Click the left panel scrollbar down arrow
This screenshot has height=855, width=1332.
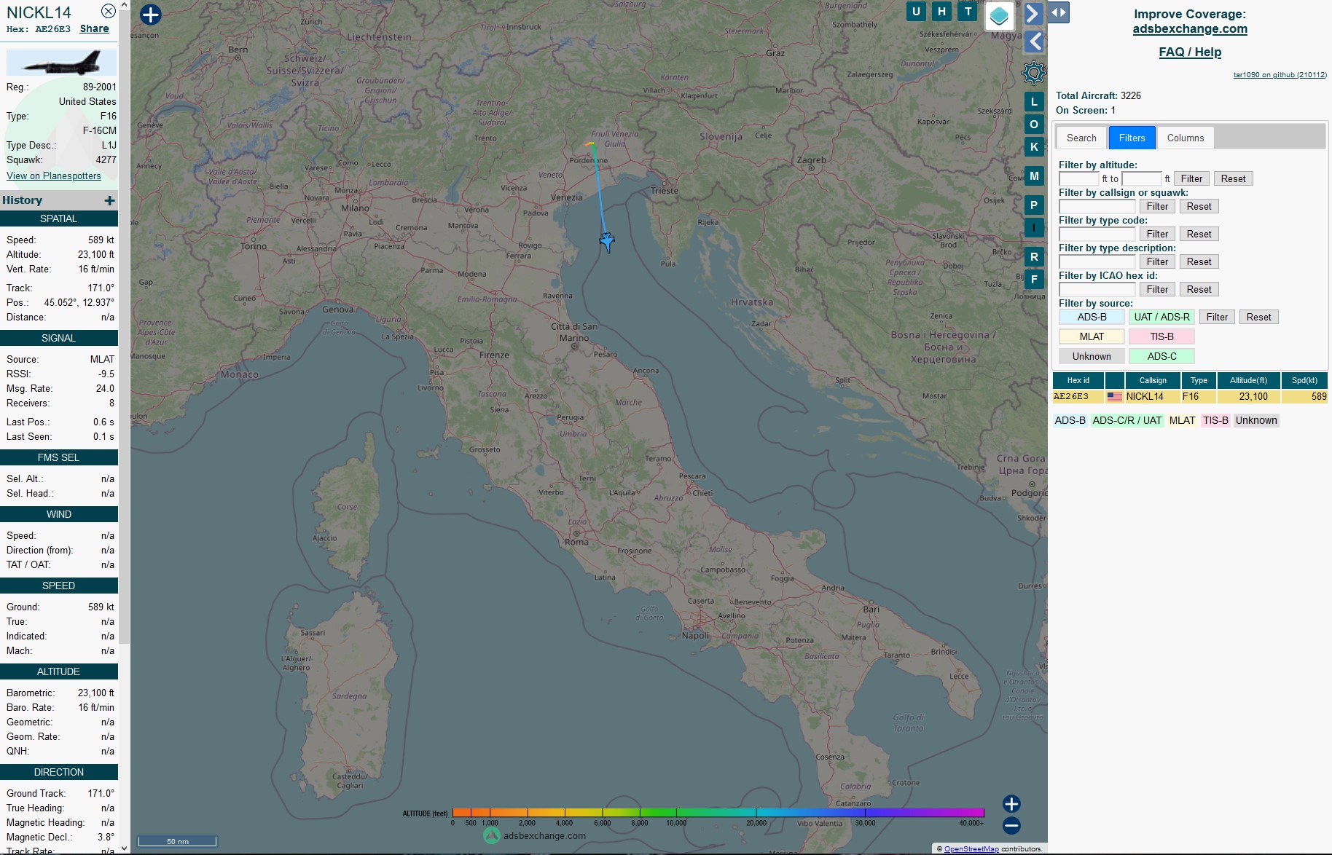click(124, 848)
